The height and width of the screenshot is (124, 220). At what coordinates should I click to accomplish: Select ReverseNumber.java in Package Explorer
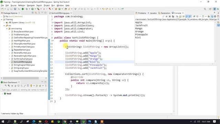pos(22,53)
